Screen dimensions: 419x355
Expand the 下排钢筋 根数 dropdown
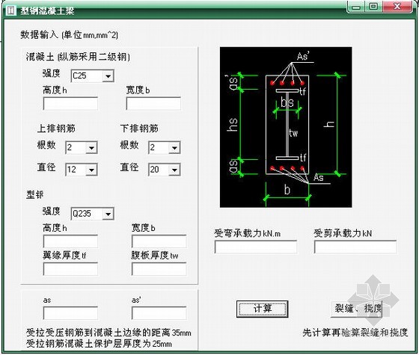coord(164,148)
